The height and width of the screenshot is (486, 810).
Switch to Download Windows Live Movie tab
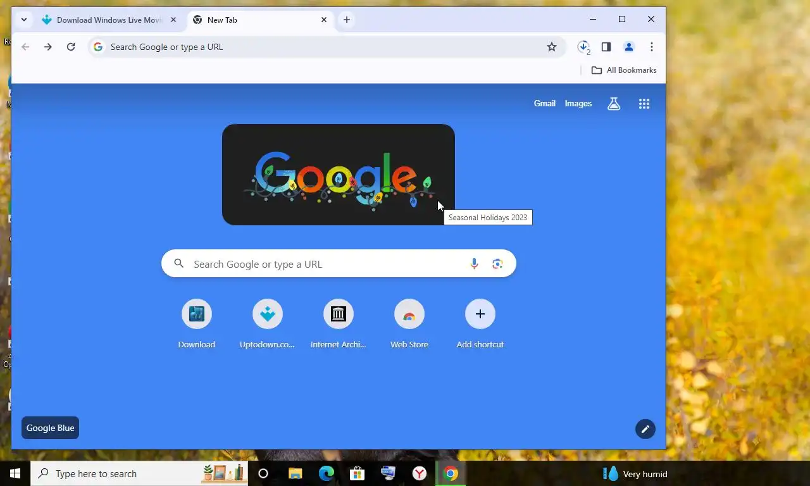pos(109,20)
